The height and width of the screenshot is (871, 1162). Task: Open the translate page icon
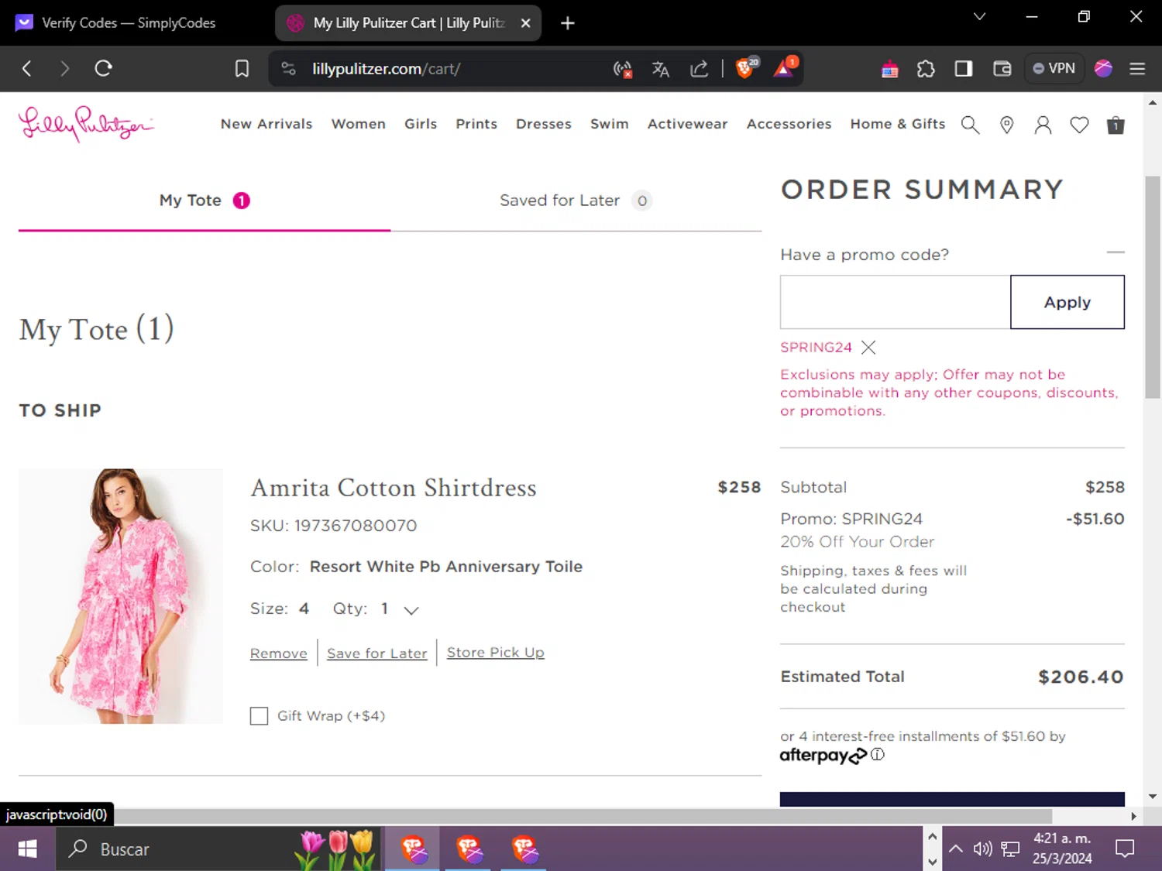point(660,69)
